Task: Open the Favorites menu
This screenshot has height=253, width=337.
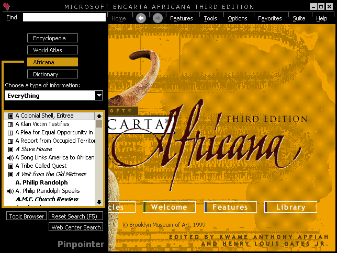Action: [269, 18]
